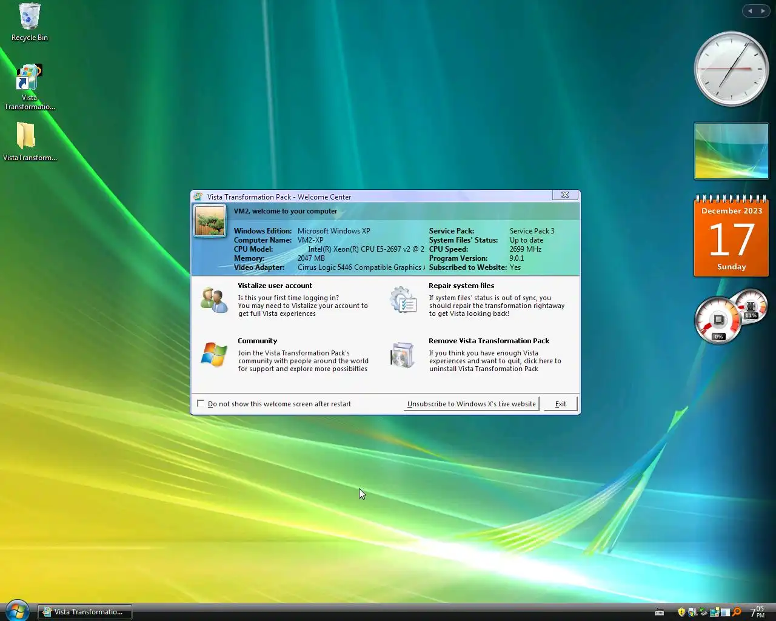Viewport: 776px width, 621px height.
Task: Click the 'Vistalize user account' heading link
Action: coord(275,286)
